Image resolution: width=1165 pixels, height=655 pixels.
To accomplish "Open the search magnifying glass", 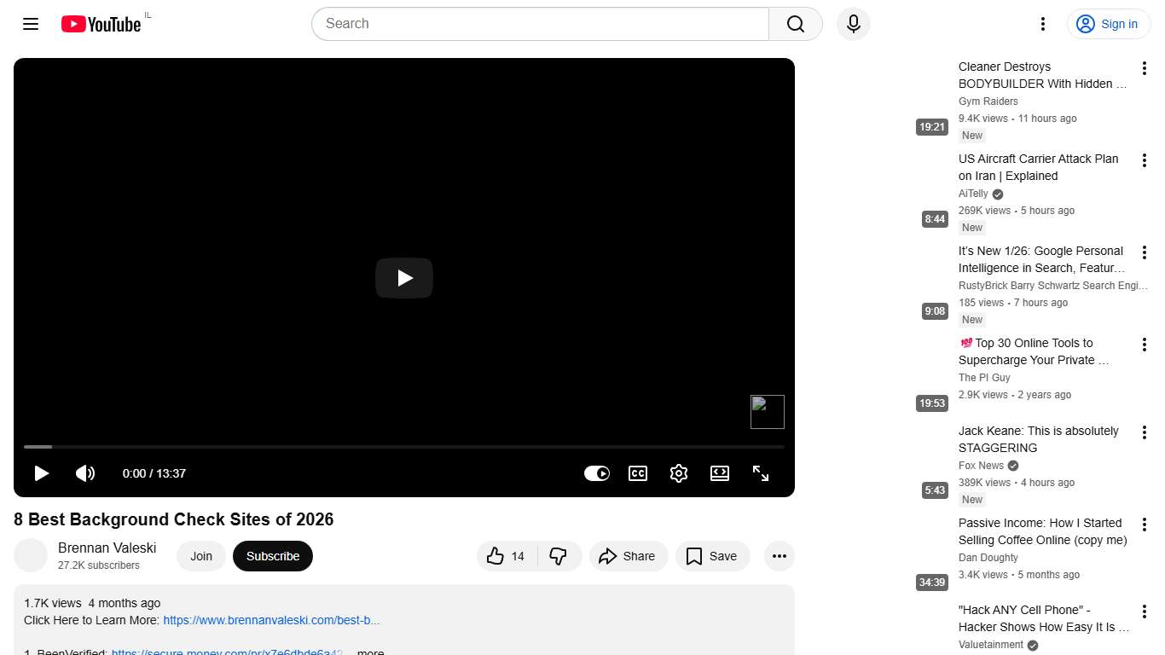I will tap(794, 24).
